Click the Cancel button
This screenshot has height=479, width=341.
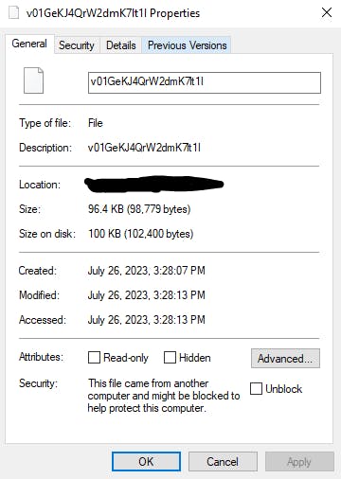(223, 462)
